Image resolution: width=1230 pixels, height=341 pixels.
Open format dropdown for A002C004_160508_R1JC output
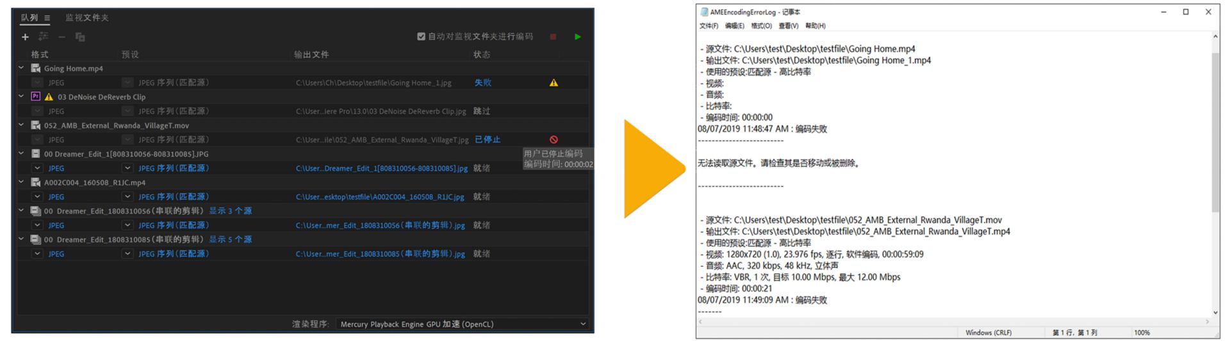pos(37,196)
